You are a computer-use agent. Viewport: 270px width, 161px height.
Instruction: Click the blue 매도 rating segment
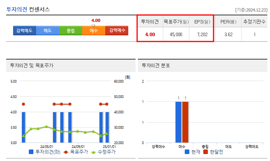click(48, 30)
